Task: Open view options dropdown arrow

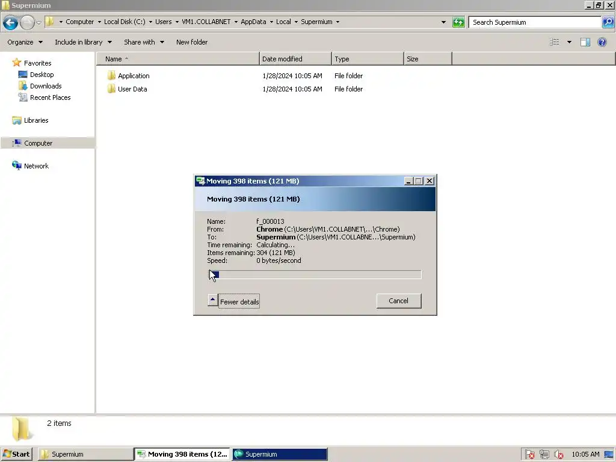Action: 569,42
